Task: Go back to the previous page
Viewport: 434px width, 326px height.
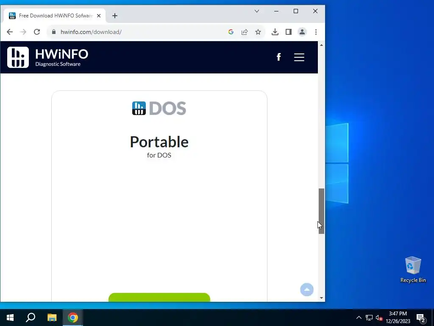Action: [10, 32]
